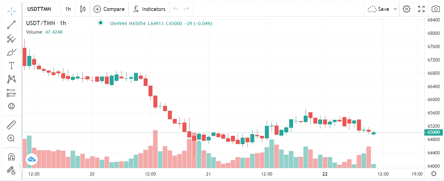Select the crosshair cursor tool

pyautogui.click(x=11, y=11)
